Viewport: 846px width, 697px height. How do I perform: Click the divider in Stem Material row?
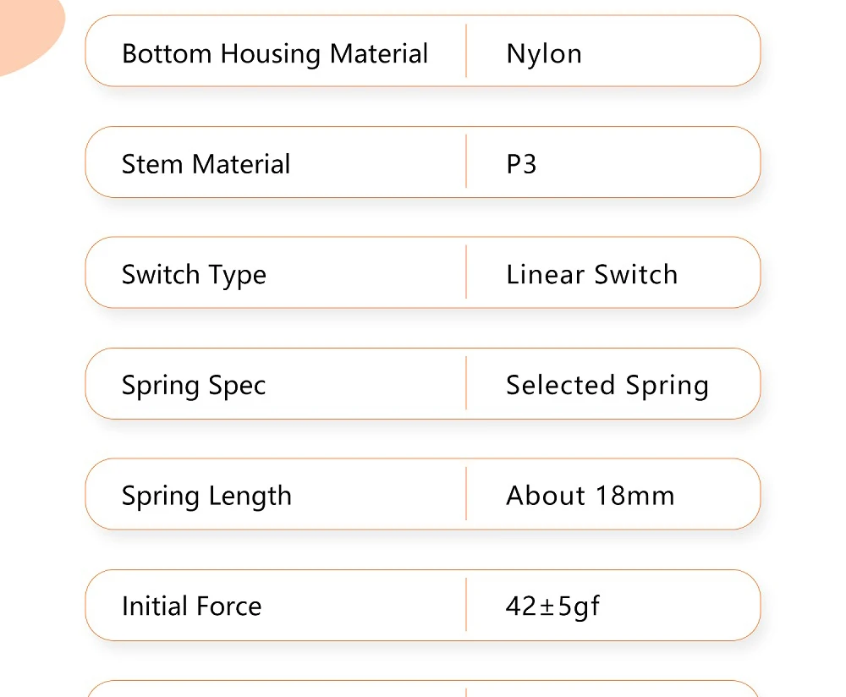click(466, 162)
